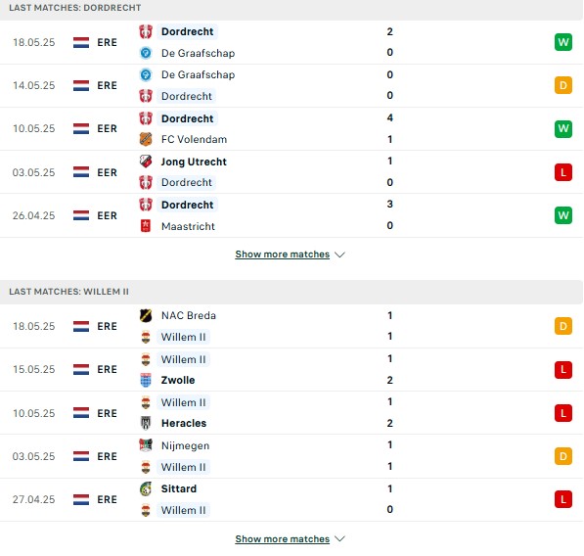Click the Sittard club crest icon
The height and width of the screenshot is (556, 584).
(x=146, y=488)
